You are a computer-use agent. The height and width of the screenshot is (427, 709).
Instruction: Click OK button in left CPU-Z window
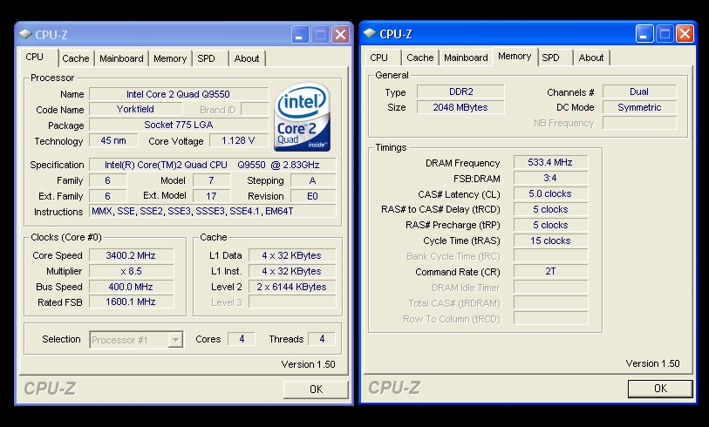[x=316, y=389]
